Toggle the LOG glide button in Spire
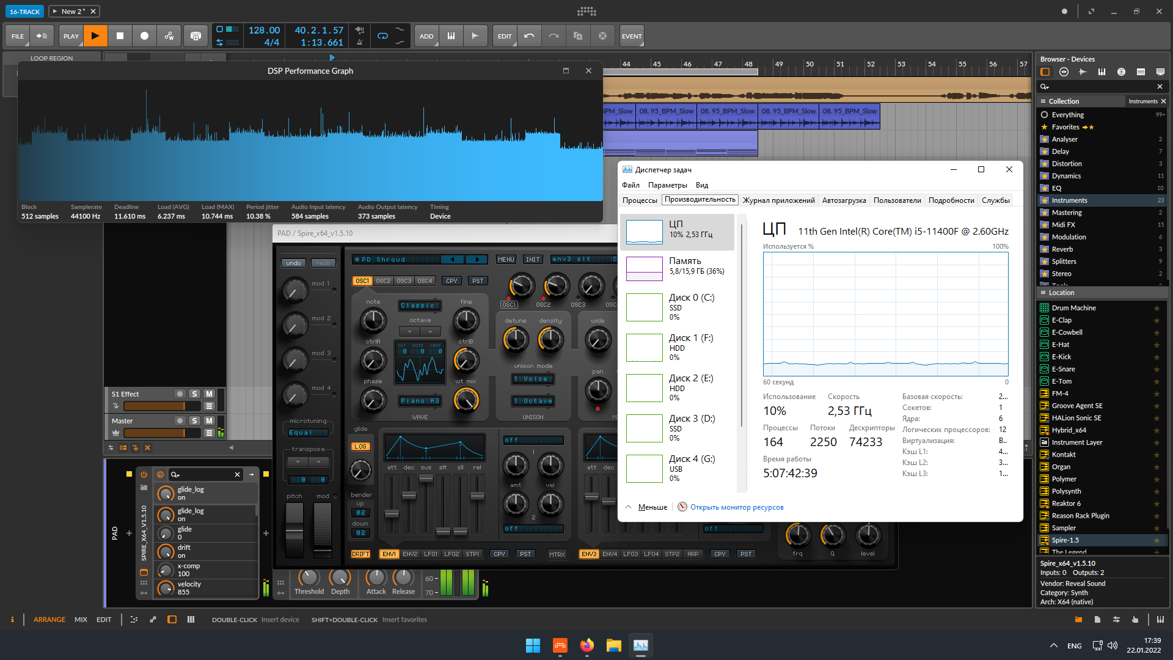This screenshot has height=660, width=1173. click(x=360, y=447)
